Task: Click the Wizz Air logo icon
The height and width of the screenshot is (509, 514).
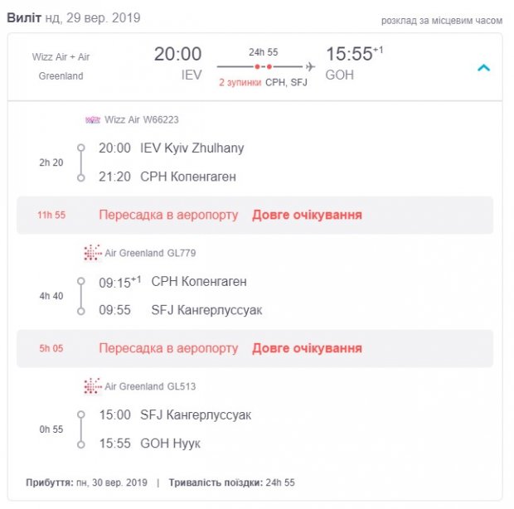Action: pos(93,120)
